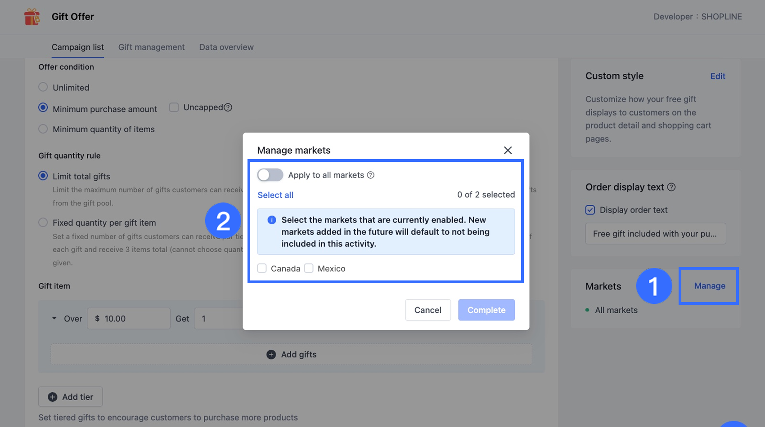Click the Cancel button in the dialog
The width and height of the screenshot is (765, 427).
point(427,310)
